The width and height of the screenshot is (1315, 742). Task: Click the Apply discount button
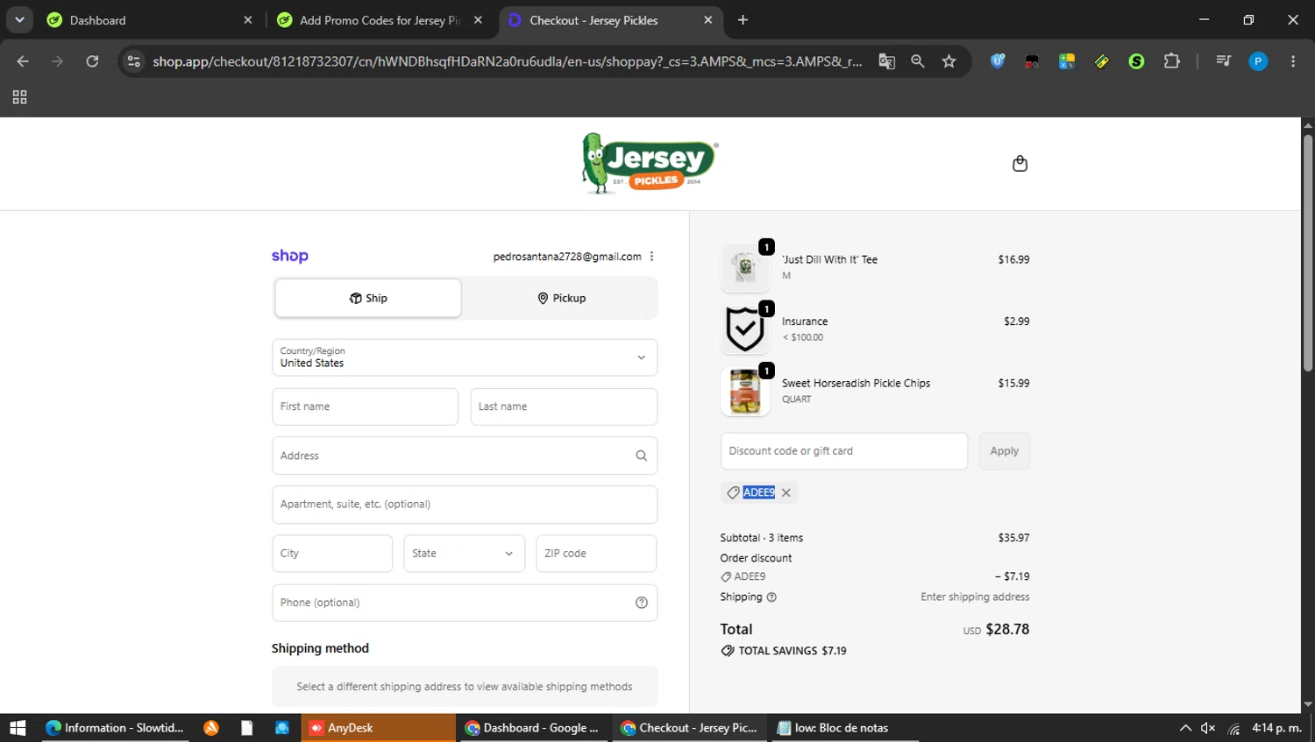(x=1004, y=451)
